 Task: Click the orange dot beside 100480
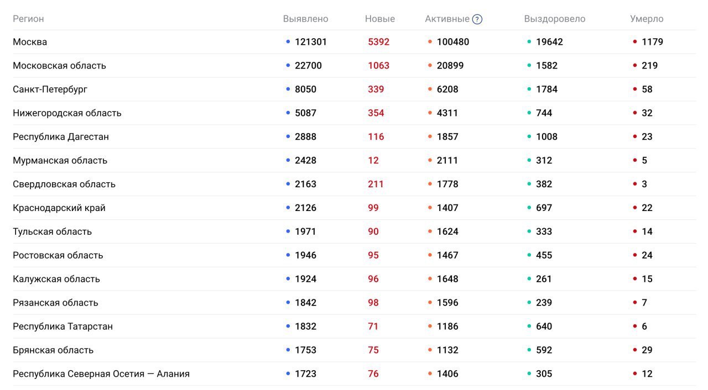pos(430,41)
